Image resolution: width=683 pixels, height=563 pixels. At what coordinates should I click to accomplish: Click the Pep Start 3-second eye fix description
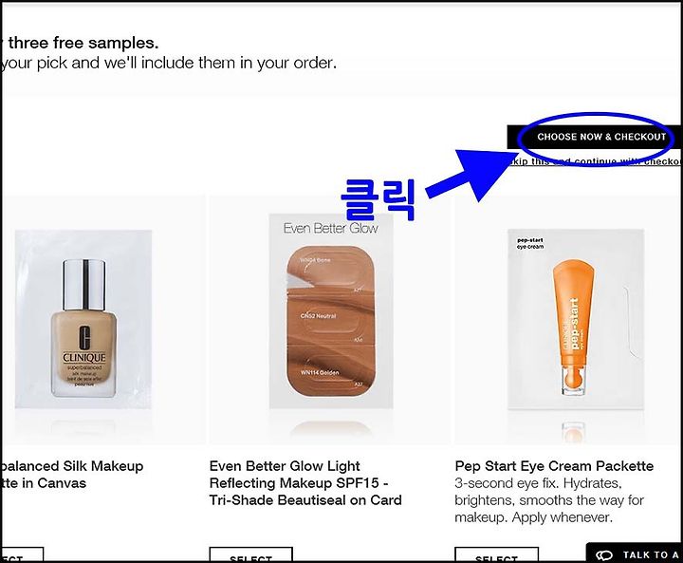click(549, 500)
